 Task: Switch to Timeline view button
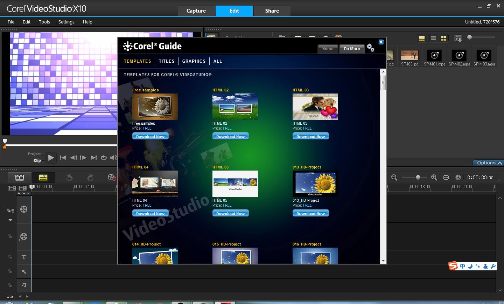[x=43, y=178]
